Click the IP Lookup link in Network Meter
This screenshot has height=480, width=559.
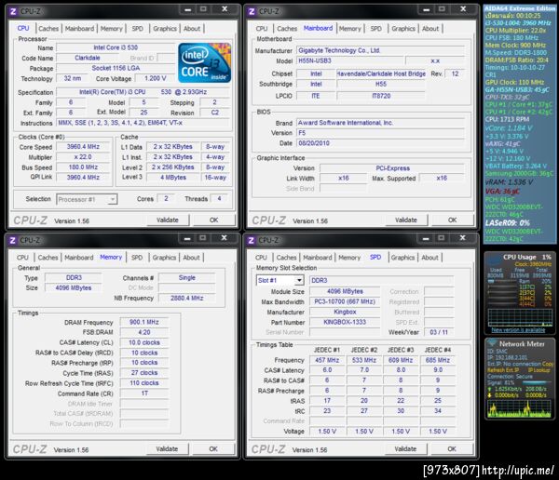point(539,370)
